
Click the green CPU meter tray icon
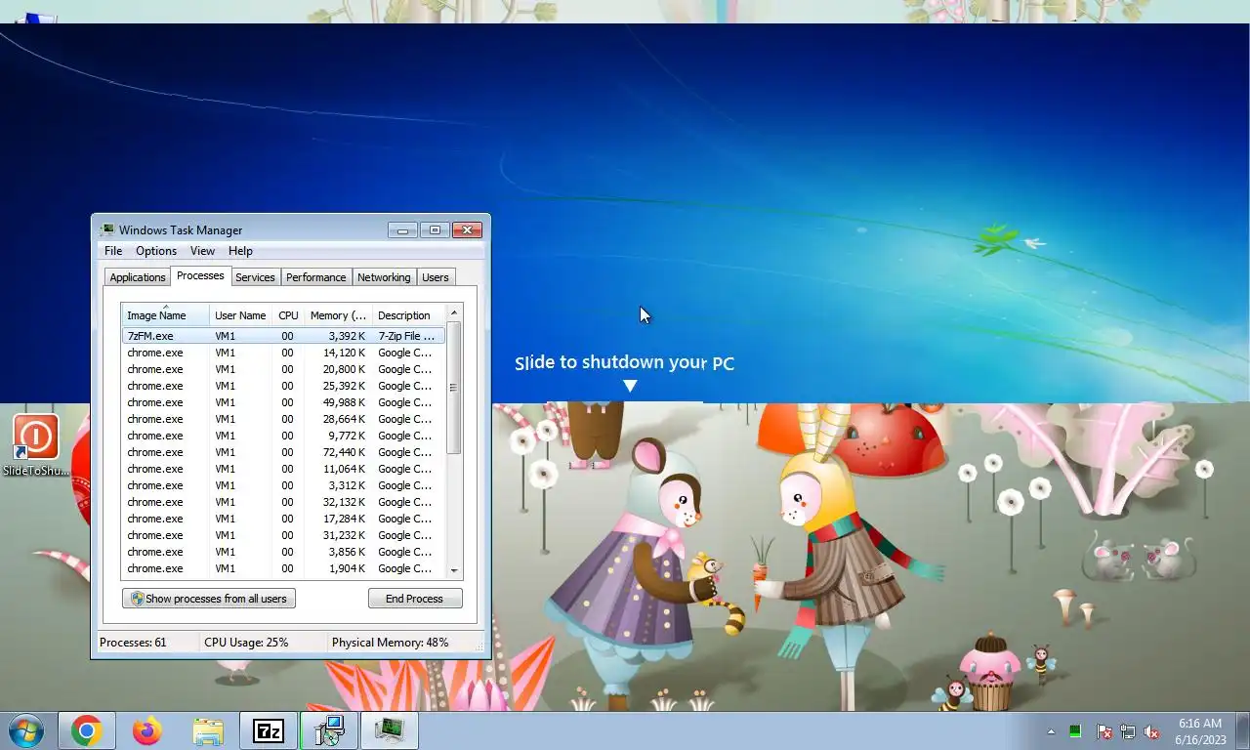1075,731
